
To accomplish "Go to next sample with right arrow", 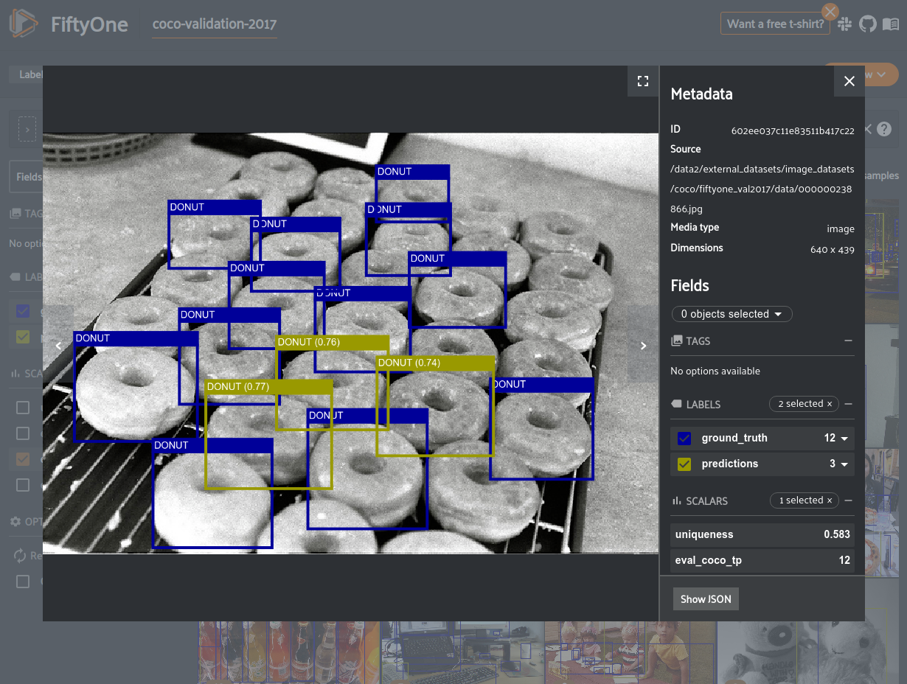I will pyautogui.click(x=643, y=346).
